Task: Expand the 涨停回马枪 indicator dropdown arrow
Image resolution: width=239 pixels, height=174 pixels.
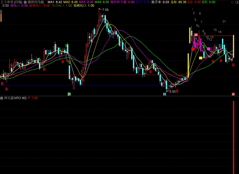Action: coord(25,2)
